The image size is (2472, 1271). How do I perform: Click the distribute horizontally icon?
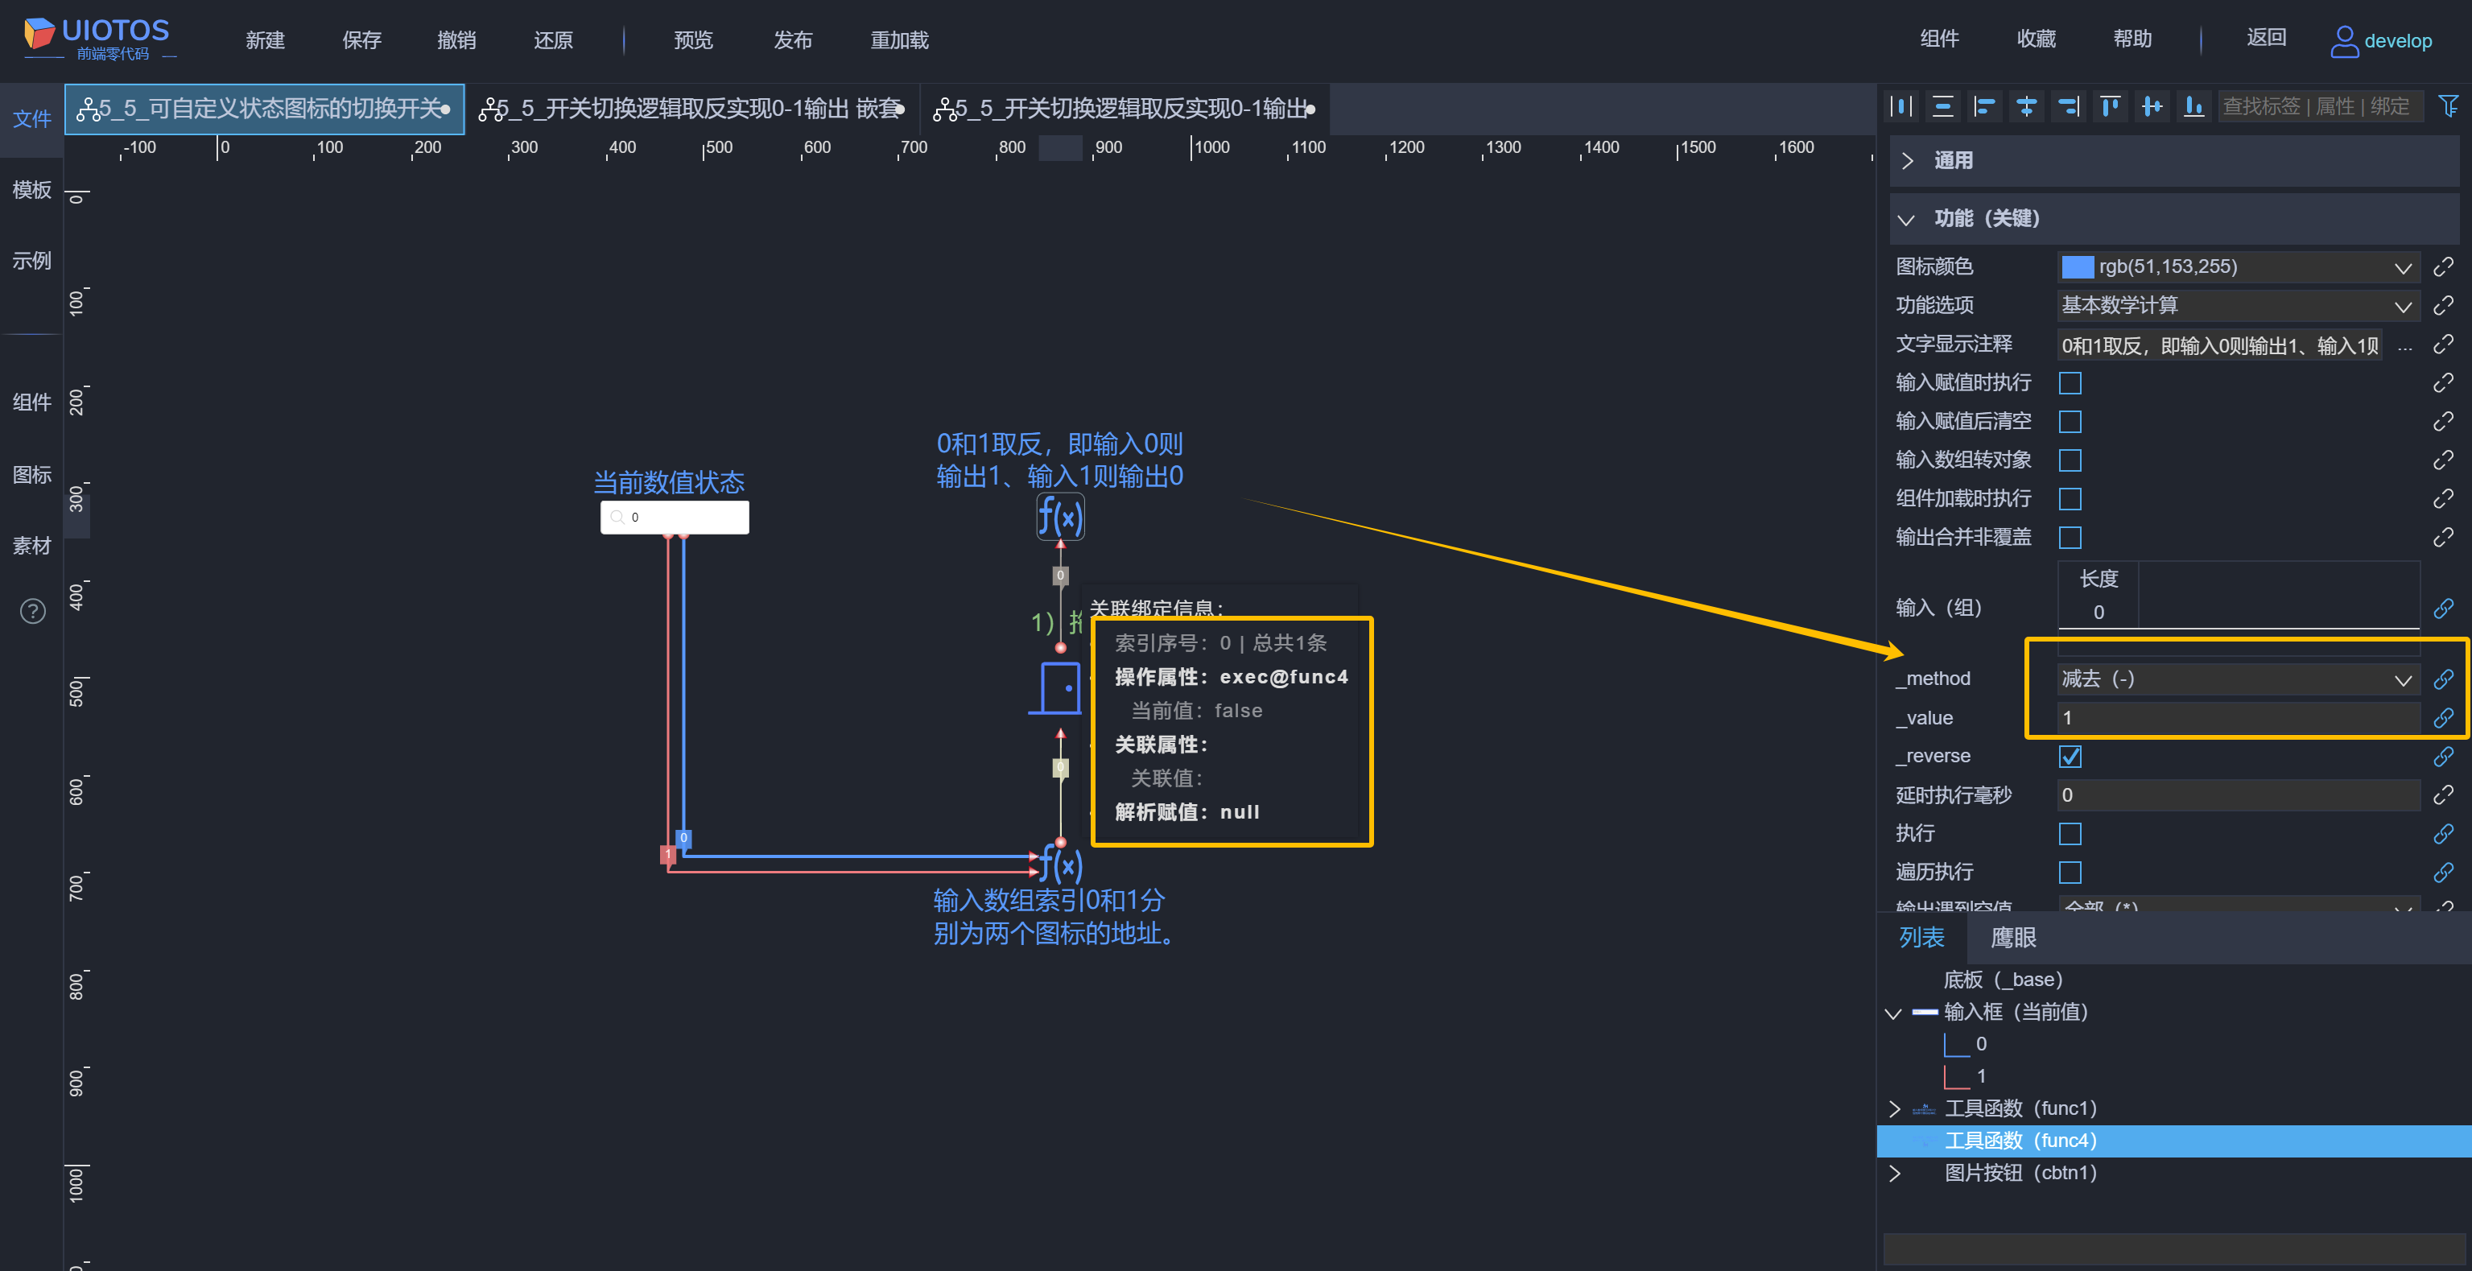(1901, 106)
